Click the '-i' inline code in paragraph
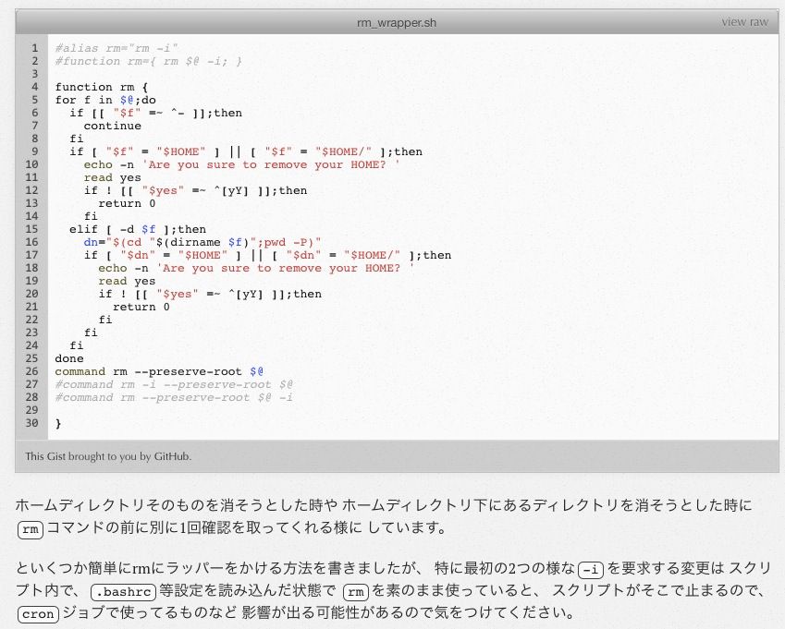The width and height of the screenshot is (785, 629). (590, 570)
